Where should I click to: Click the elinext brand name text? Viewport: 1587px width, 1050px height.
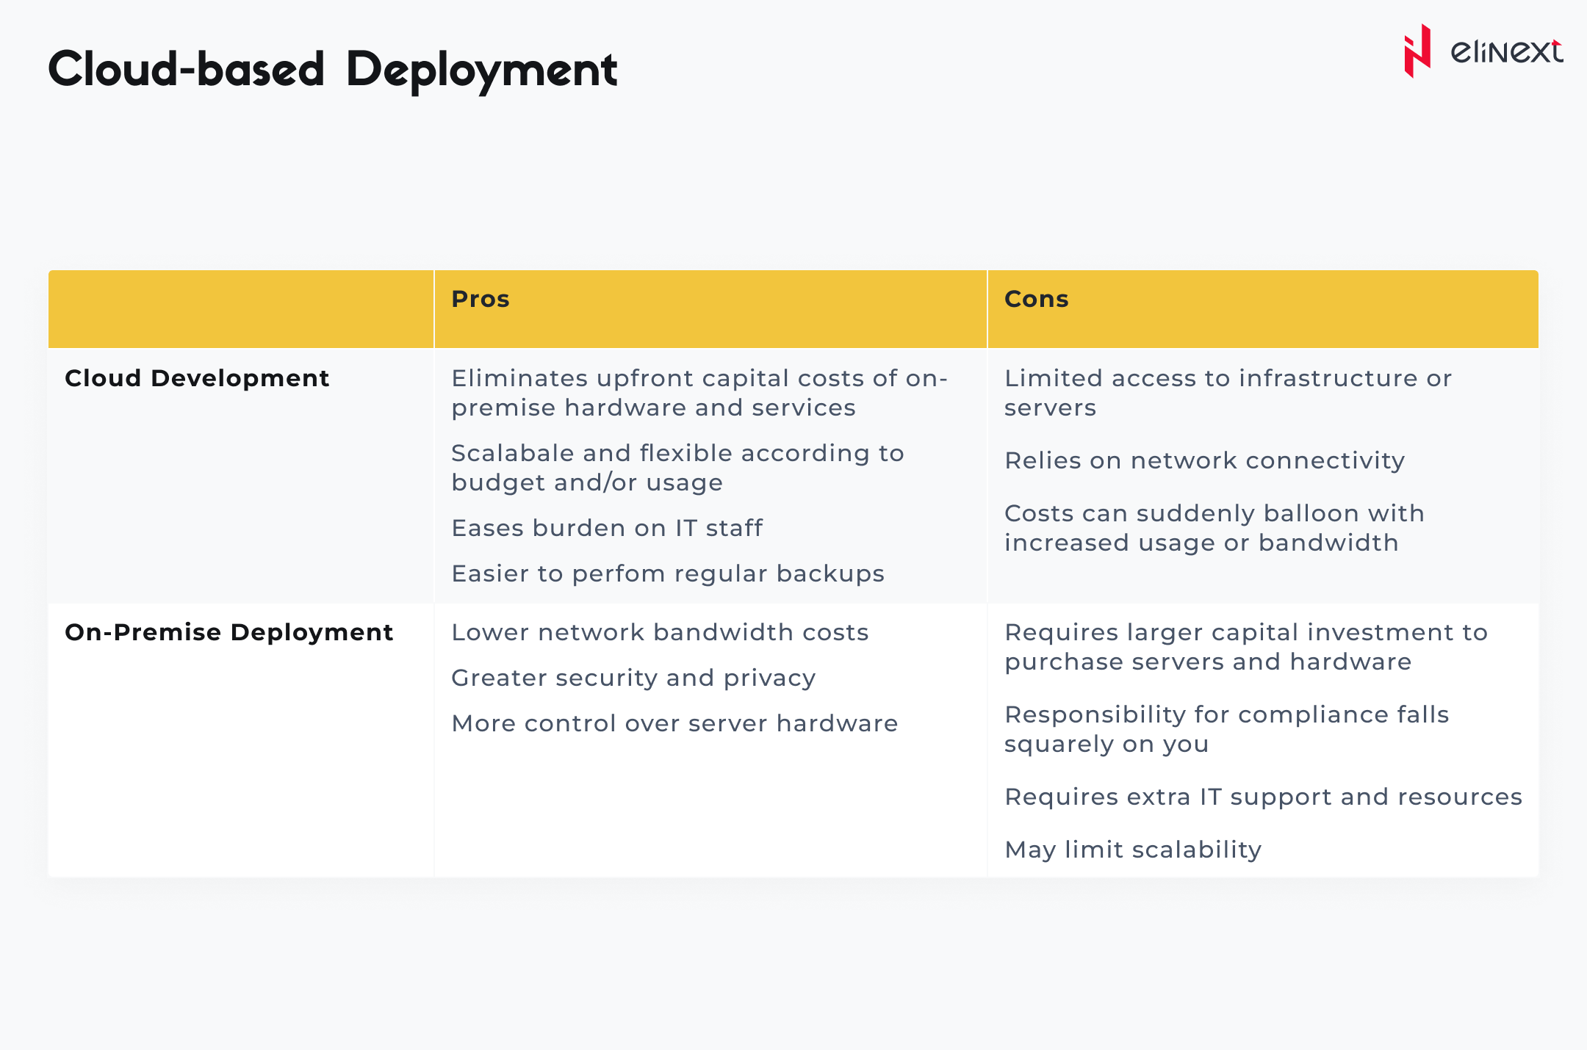coord(1506,51)
